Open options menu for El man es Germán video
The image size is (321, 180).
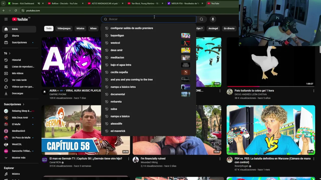click(129, 159)
